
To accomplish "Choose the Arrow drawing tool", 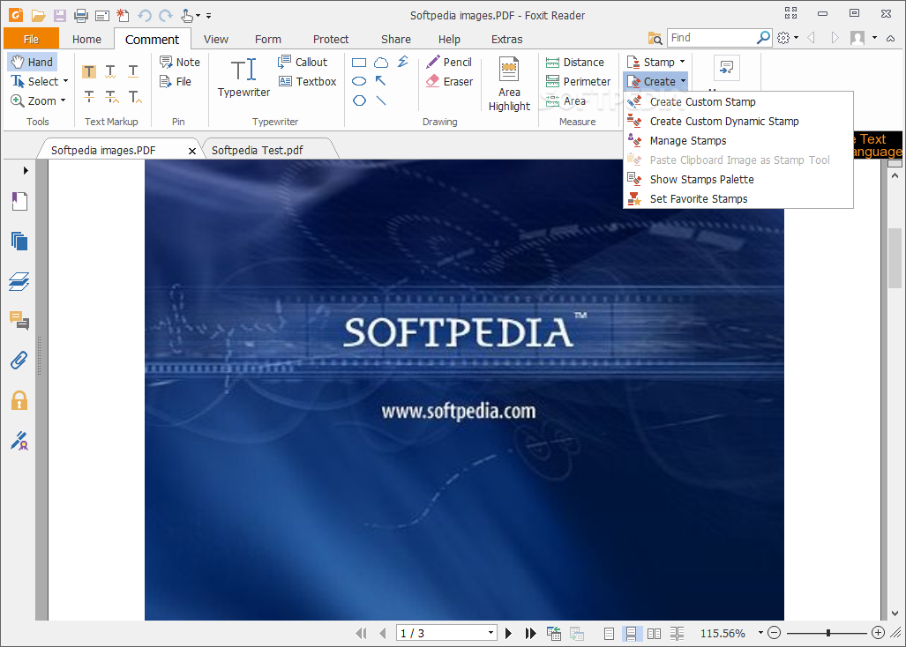I will (x=381, y=81).
